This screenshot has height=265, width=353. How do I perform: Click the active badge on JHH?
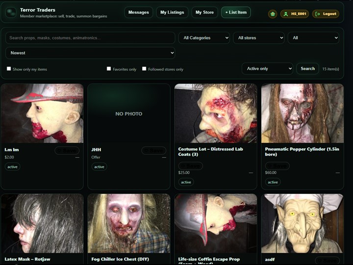point(99,167)
